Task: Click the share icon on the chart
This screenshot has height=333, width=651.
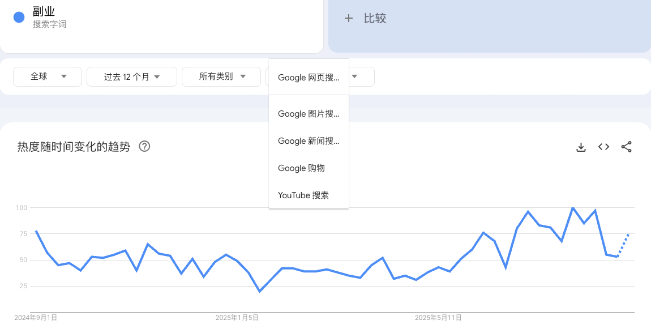Action: (626, 147)
